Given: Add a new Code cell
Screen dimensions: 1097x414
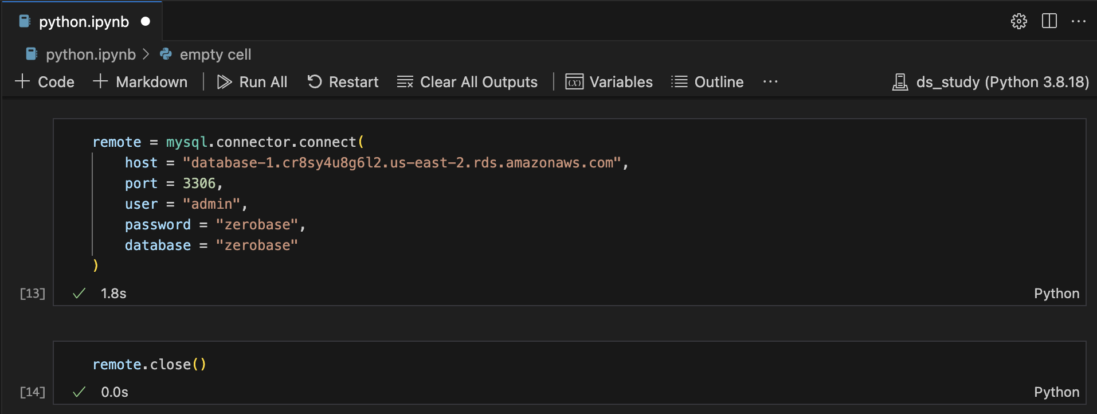Looking at the screenshot, I should pos(45,82).
